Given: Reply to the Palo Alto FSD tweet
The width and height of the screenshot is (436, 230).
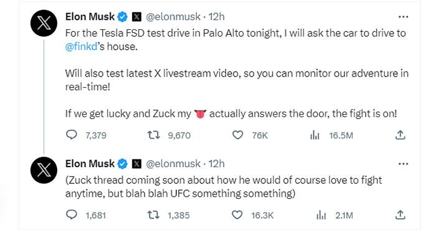Looking at the screenshot, I should point(72,135).
